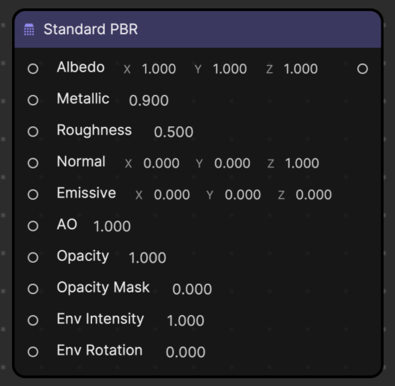Viewport: 395px width, 386px height.
Task: Click the Albedo input socket
Action: click(x=33, y=69)
